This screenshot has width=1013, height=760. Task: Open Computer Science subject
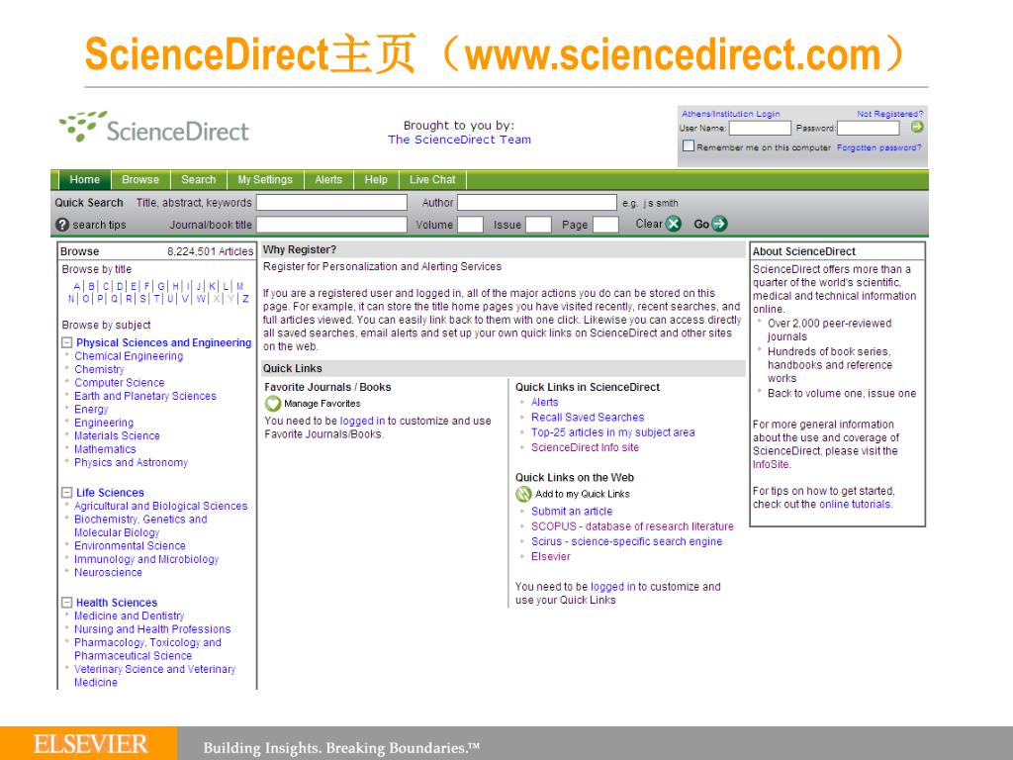pyautogui.click(x=120, y=383)
